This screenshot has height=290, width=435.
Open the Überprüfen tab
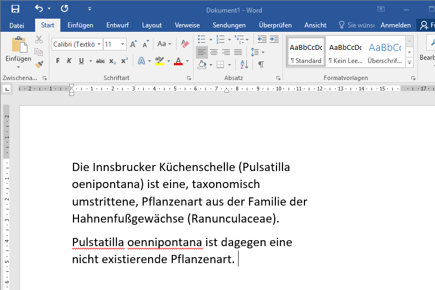click(x=275, y=25)
